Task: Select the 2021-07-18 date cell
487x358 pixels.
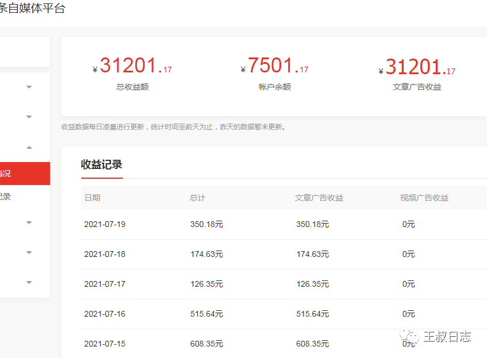Action: [x=105, y=254]
